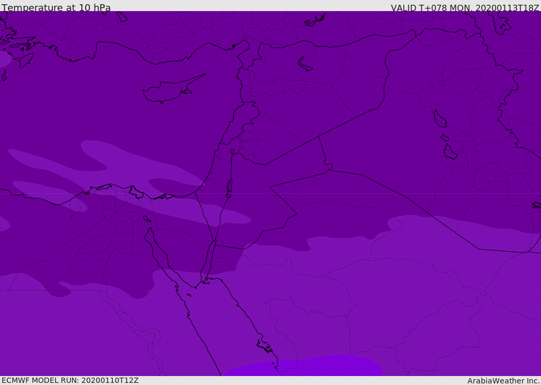Select the 'ArabiaWeather Inc' credit text
This screenshot has width=541, height=385.
point(503,381)
